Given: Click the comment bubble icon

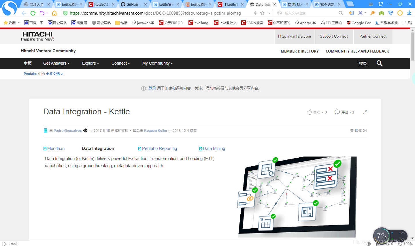Looking at the screenshot, I should [337, 112].
